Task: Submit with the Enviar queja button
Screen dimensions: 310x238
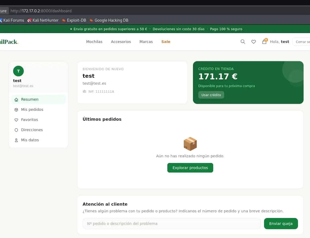Action: point(281,224)
